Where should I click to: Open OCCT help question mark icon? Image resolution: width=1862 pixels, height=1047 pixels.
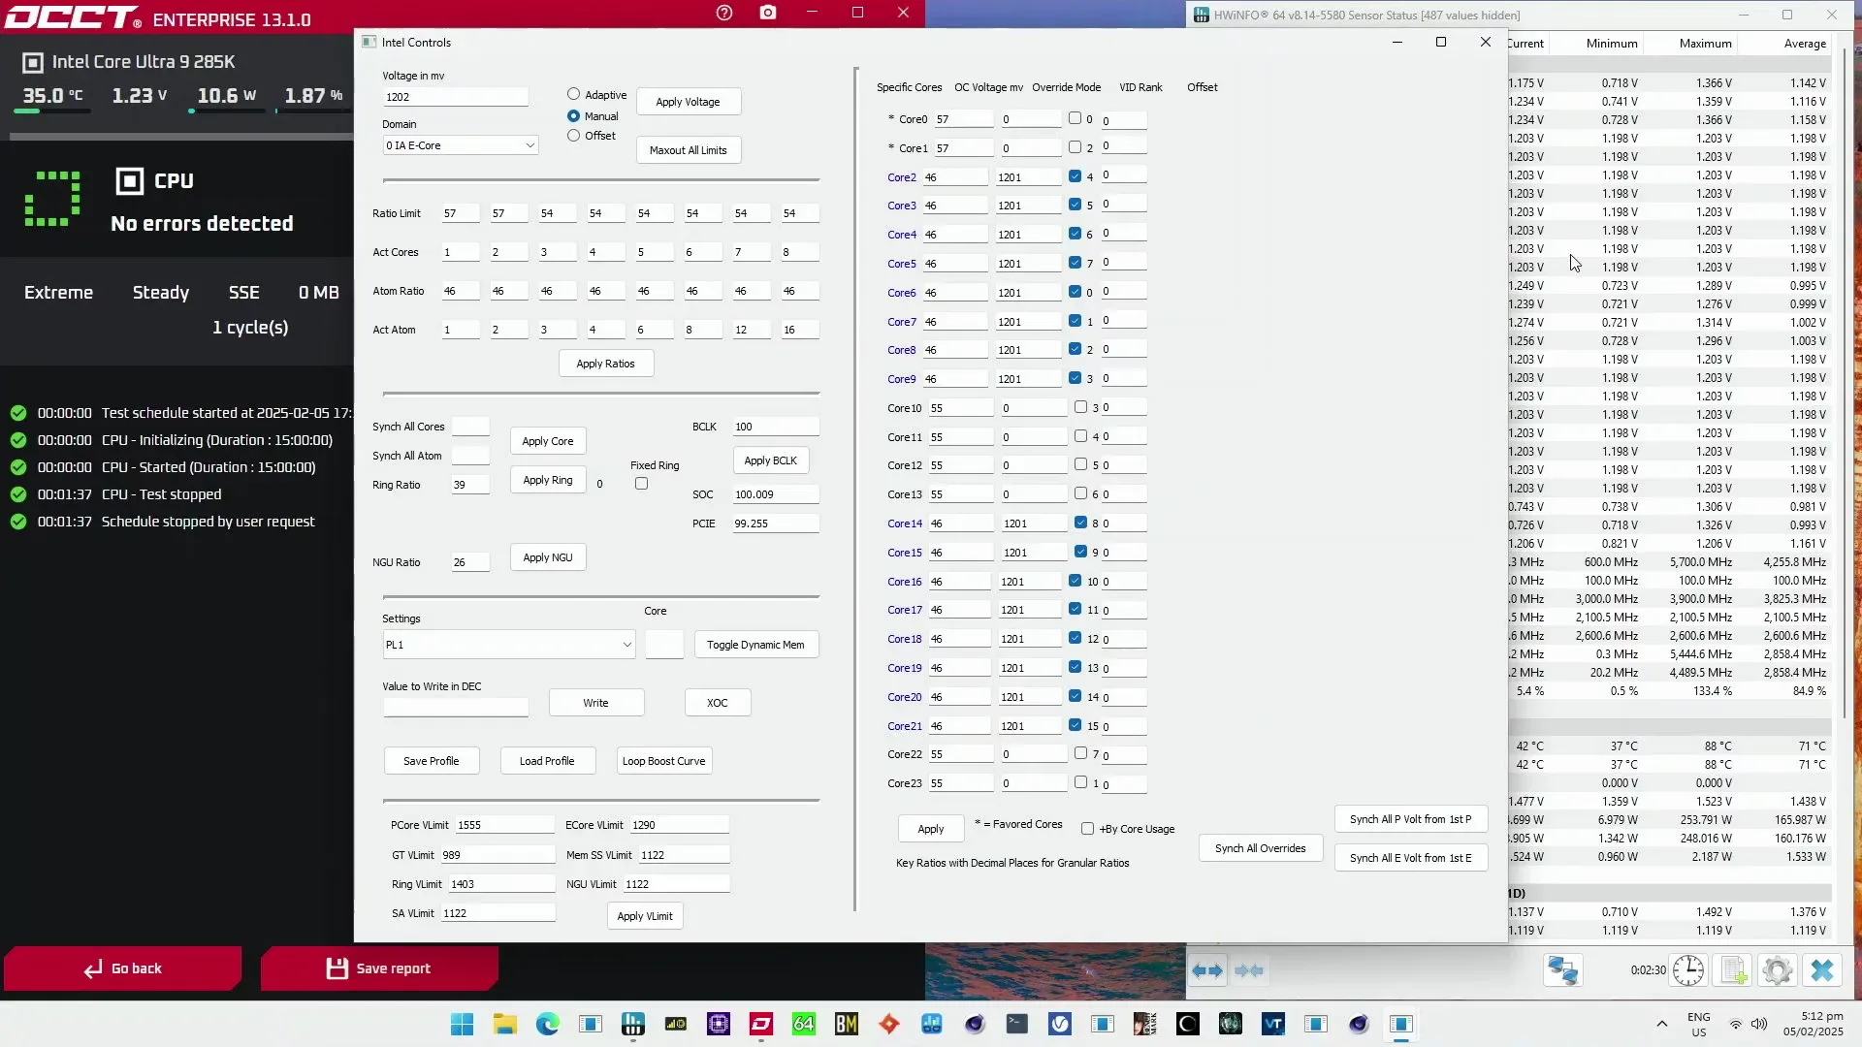pyautogui.click(x=724, y=13)
